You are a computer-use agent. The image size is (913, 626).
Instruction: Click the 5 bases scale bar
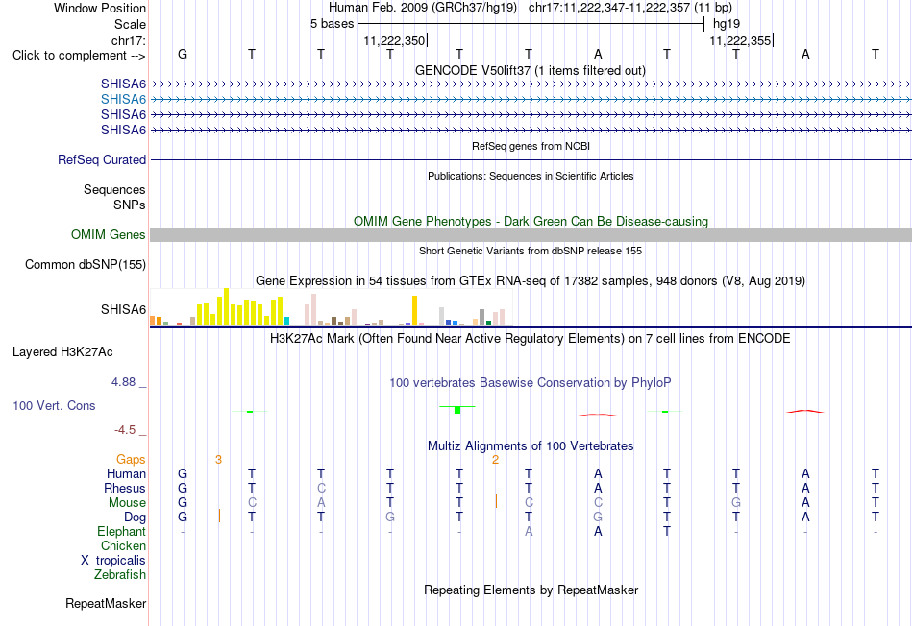[x=531, y=24]
